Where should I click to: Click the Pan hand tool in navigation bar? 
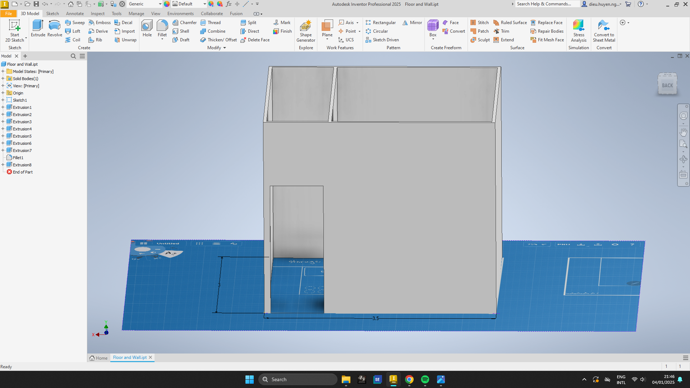(x=683, y=132)
